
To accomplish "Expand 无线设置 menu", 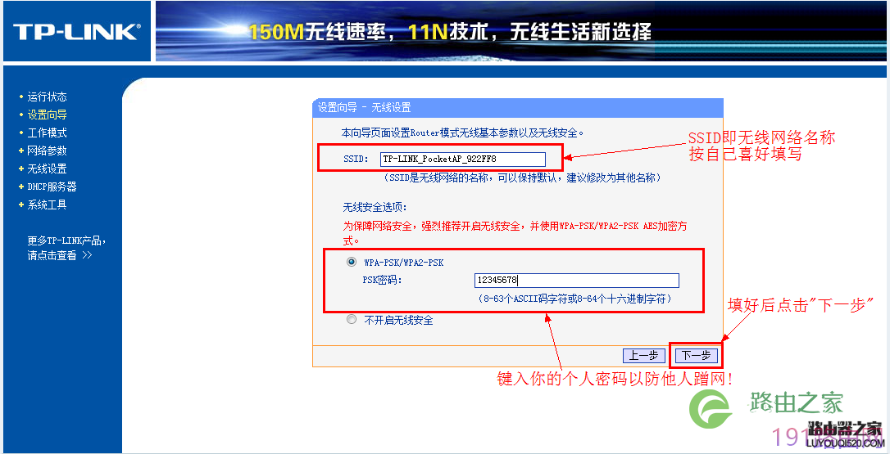I will (47, 169).
